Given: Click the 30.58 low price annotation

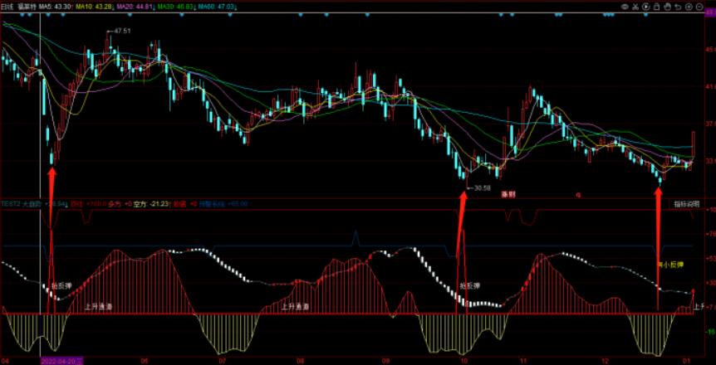Looking at the screenshot, I should (482, 188).
